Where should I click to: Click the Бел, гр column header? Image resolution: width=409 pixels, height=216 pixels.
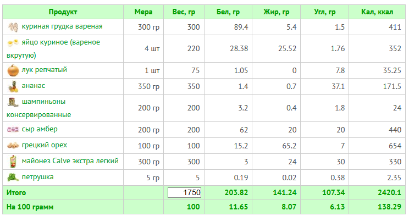click(228, 12)
